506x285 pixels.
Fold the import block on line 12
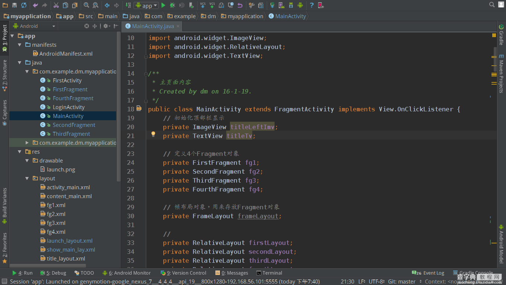[145, 56]
